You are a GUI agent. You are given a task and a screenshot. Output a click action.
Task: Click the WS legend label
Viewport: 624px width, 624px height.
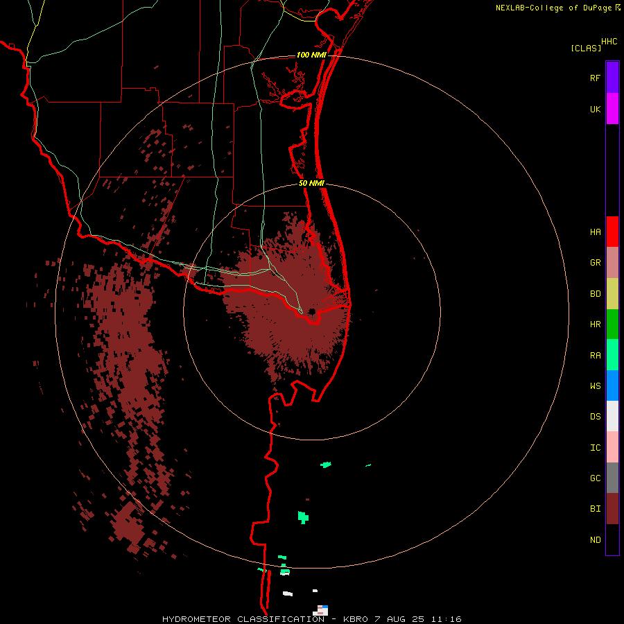[x=595, y=386]
